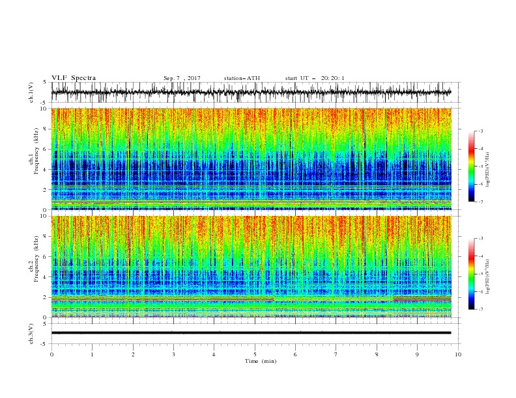Click time axis tick label '1'
The image size is (516, 398).
pos(92,354)
